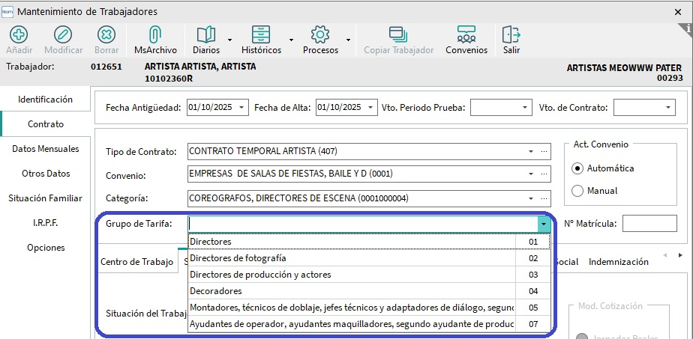Collapse the Grupo de Tarifa dropdown
The width and height of the screenshot is (693, 339).
[x=543, y=224]
